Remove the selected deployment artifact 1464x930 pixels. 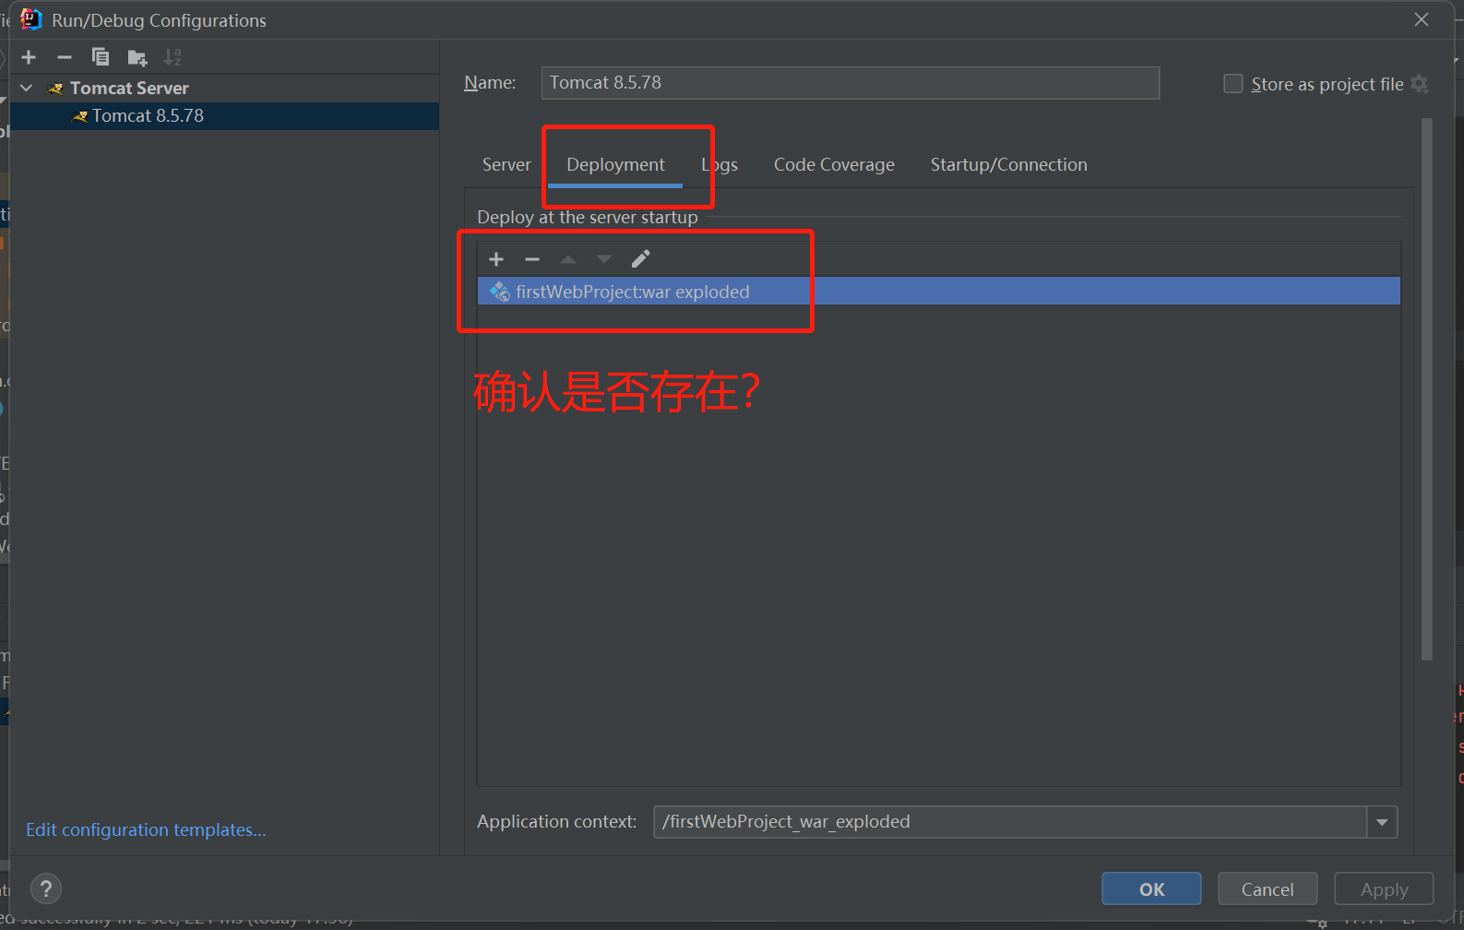[532, 259]
